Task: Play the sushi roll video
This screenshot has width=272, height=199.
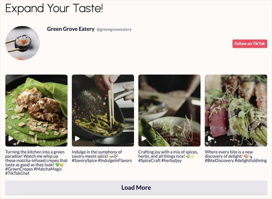Action: tap(210, 138)
